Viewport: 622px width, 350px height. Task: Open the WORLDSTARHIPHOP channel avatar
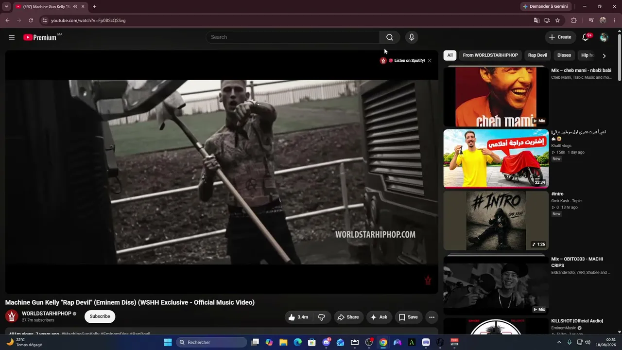point(12,316)
